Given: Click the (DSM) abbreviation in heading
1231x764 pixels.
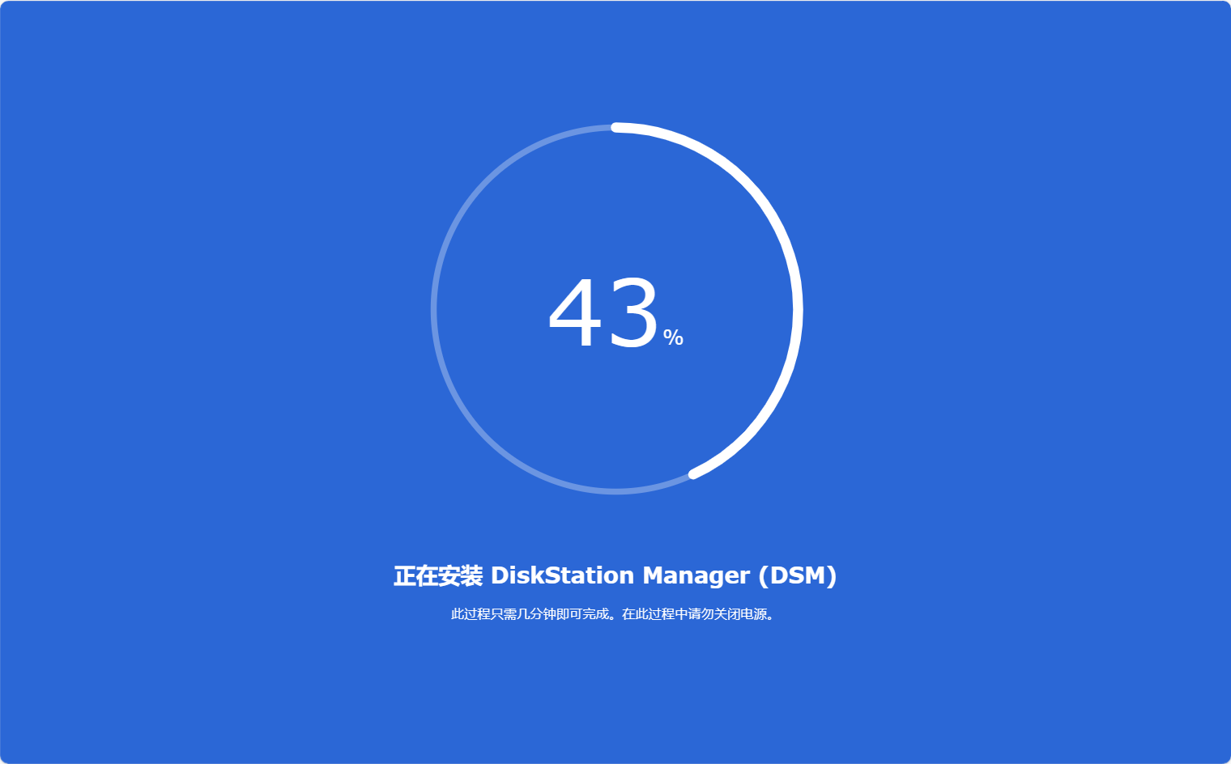Looking at the screenshot, I should 798,575.
